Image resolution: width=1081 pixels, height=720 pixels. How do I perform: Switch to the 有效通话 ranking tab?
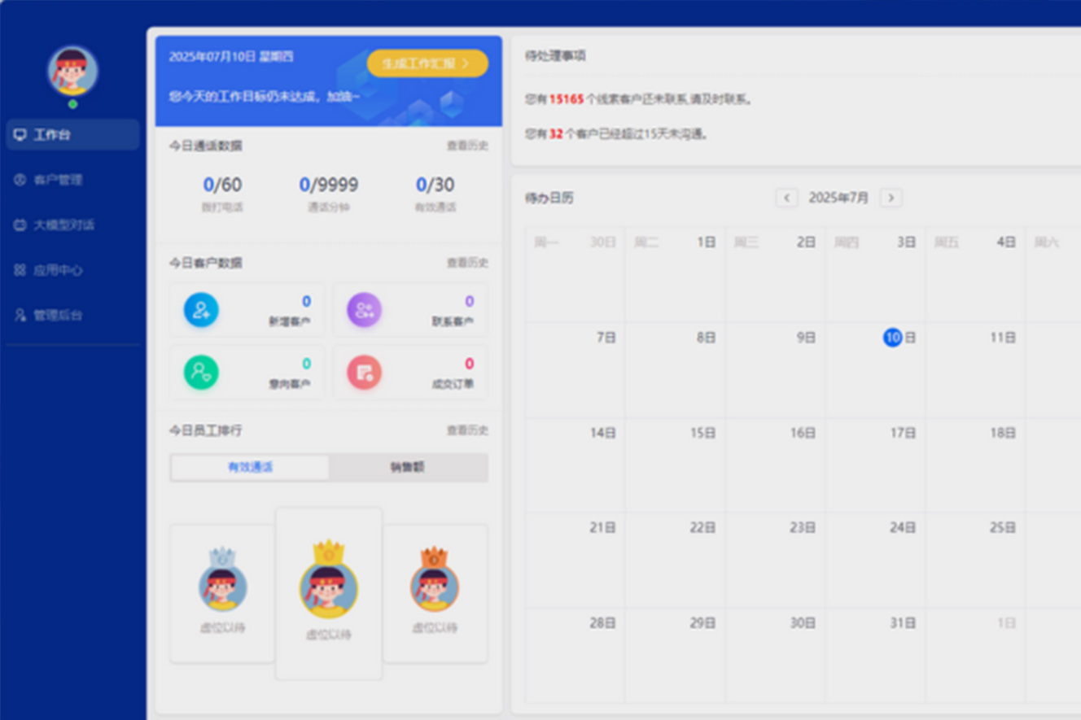[x=250, y=468]
